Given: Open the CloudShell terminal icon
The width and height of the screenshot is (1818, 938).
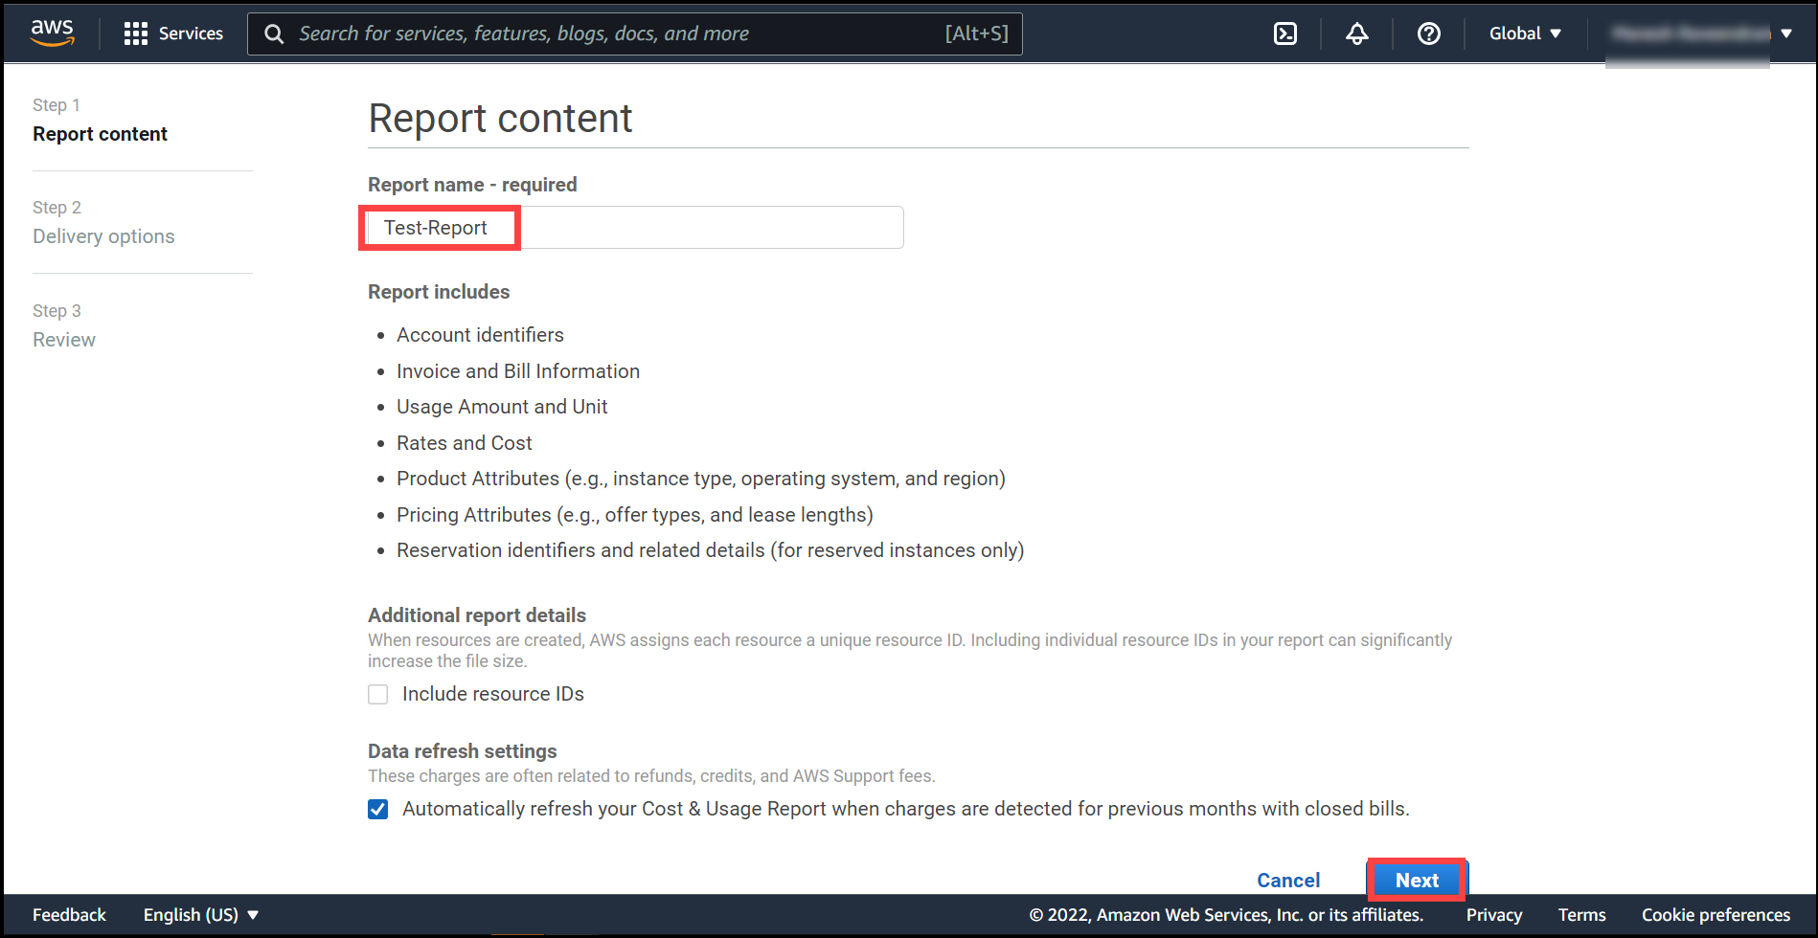Looking at the screenshot, I should 1285,33.
